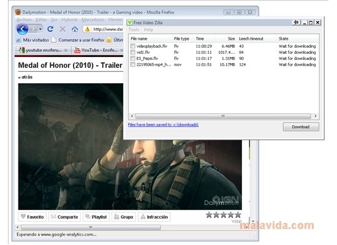Click the Download button
The height and width of the screenshot is (245, 337).
coord(301,127)
